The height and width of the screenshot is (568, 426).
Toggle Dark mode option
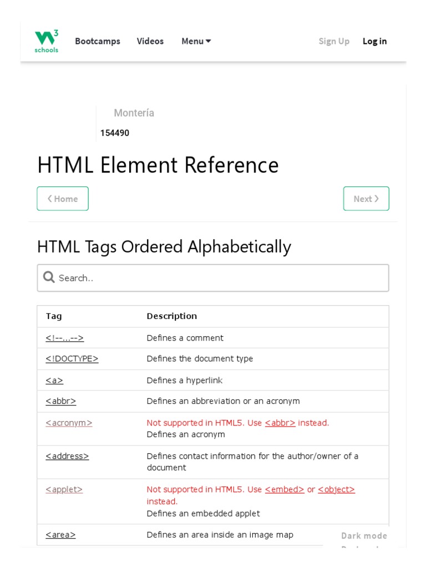[x=364, y=536]
